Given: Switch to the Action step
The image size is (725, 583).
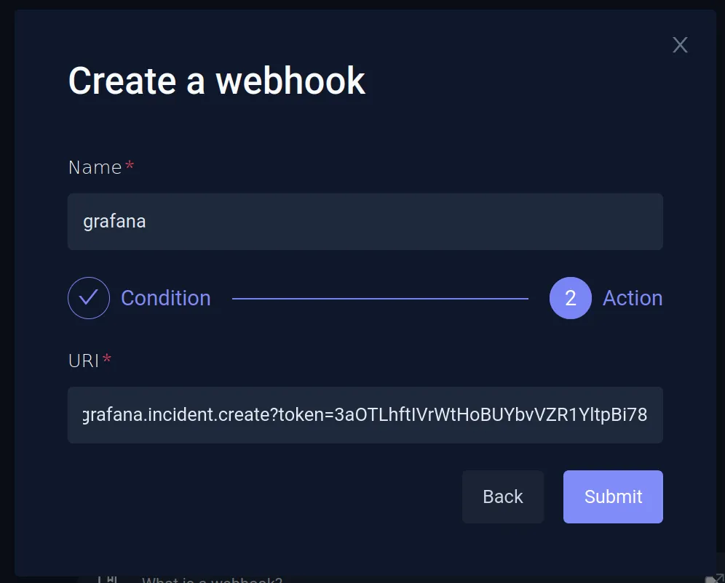Looking at the screenshot, I should click(633, 298).
